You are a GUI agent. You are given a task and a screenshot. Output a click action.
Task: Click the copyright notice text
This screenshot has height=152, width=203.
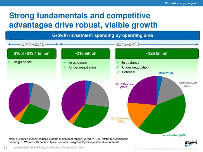[166, 149]
